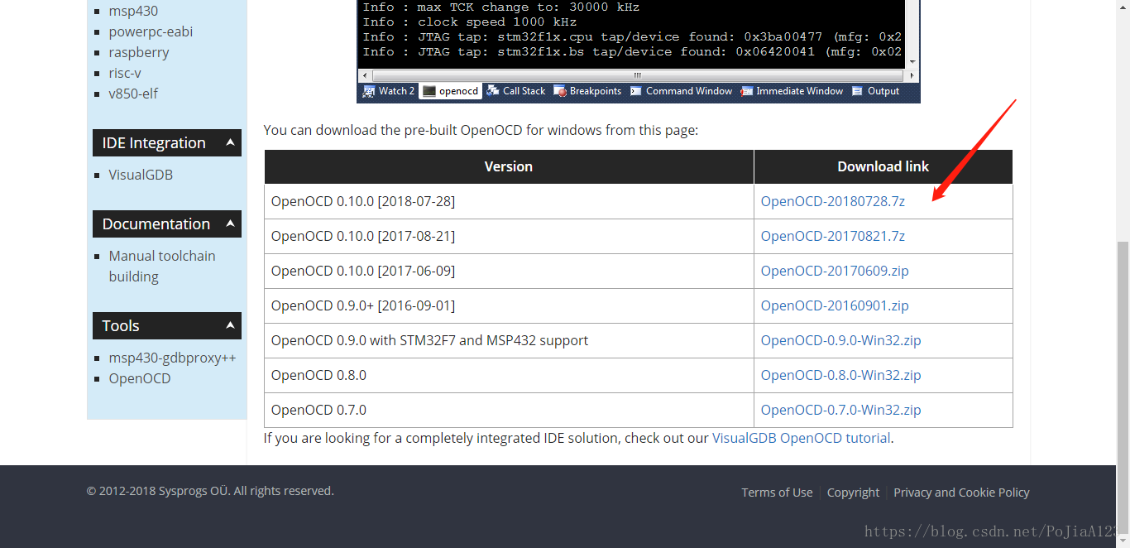Image resolution: width=1130 pixels, height=548 pixels.
Task: Switch to the Command Window tab label
Action: click(x=689, y=91)
